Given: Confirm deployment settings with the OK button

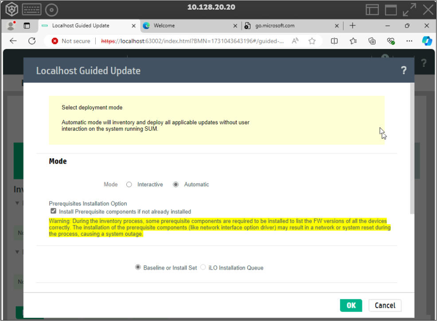Looking at the screenshot, I should coord(351,305).
